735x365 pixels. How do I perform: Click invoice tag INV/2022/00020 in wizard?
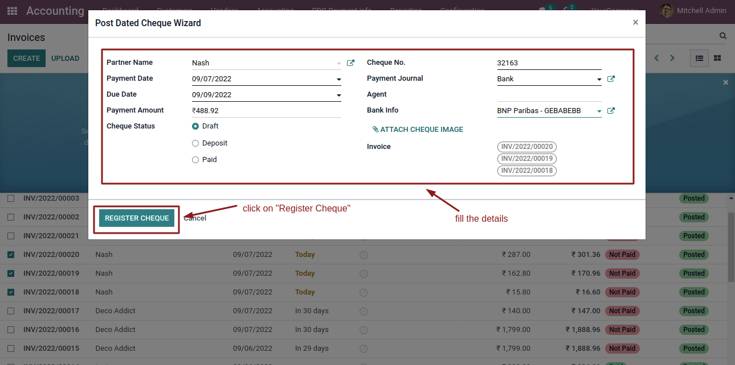(x=527, y=147)
